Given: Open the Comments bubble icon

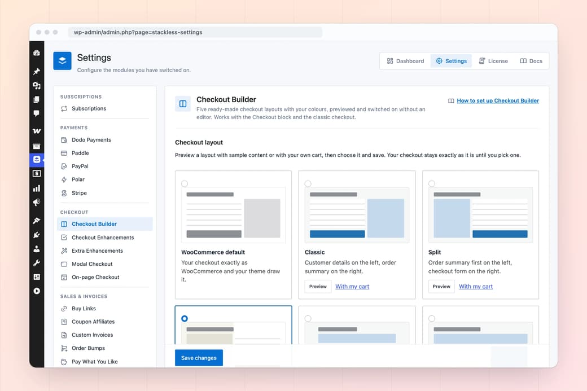Looking at the screenshot, I should point(36,113).
